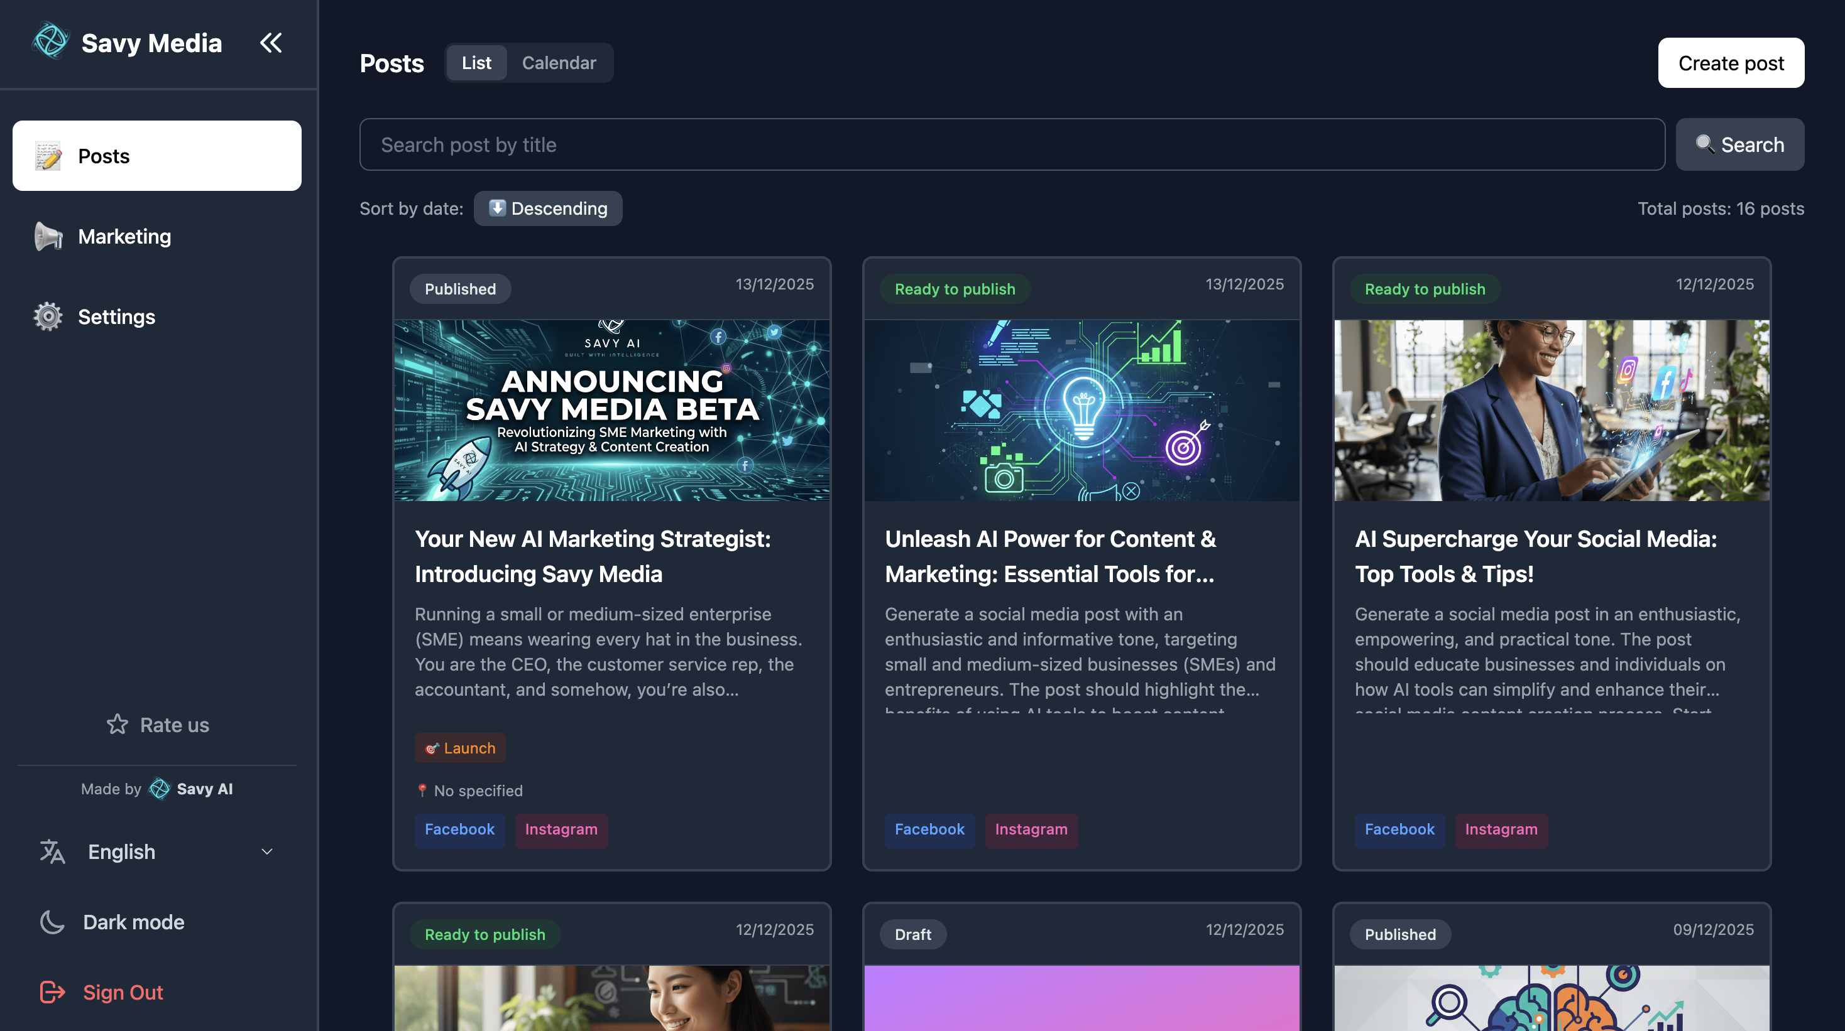Collapse the sidebar with the double chevron
Viewport: 1845px width, 1031px height.
coord(271,42)
